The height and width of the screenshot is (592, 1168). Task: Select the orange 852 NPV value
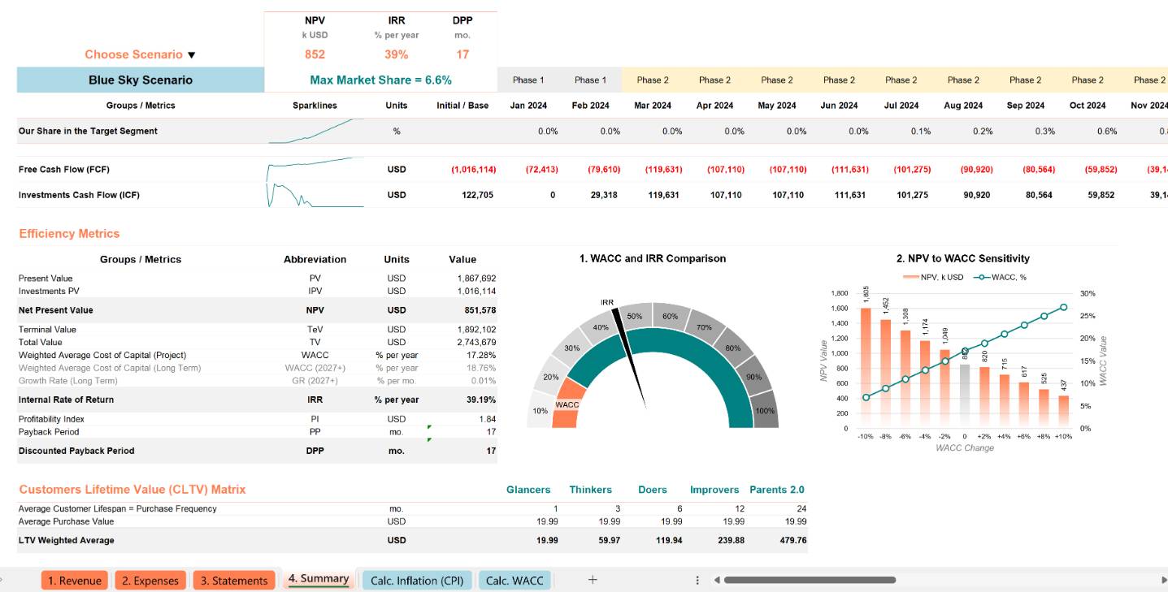[x=315, y=54]
